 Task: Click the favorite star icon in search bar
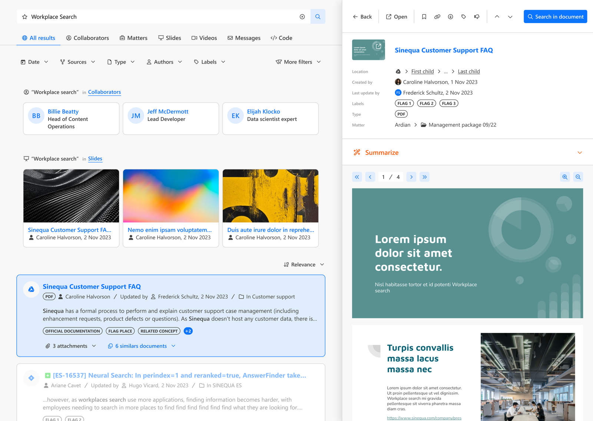pos(25,17)
